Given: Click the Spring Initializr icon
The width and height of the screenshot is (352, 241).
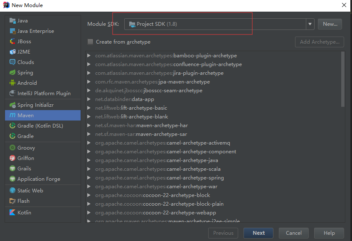Looking at the screenshot, I should (x=12, y=106).
